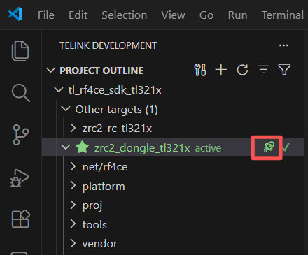This screenshot has height=255, width=308.
Task: Select the proj folder label
Action: tap(92, 206)
